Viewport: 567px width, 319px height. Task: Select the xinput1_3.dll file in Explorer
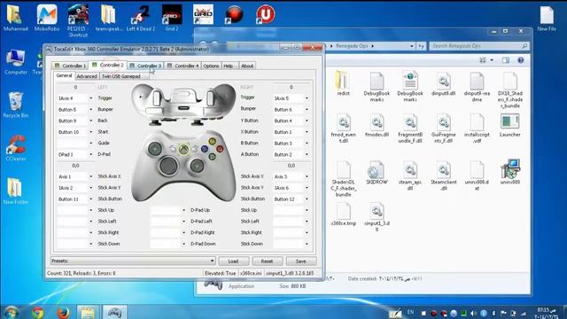(377, 217)
